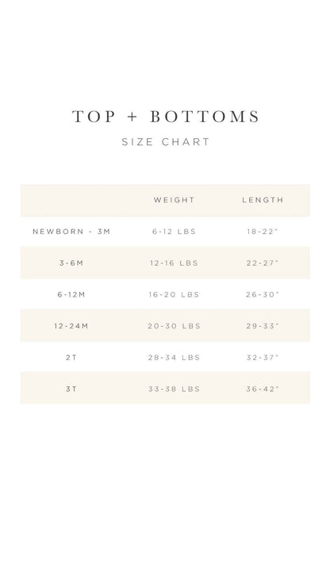Select the LENGTH column header
The width and height of the screenshot is (330, 587).
click(263, 200)
